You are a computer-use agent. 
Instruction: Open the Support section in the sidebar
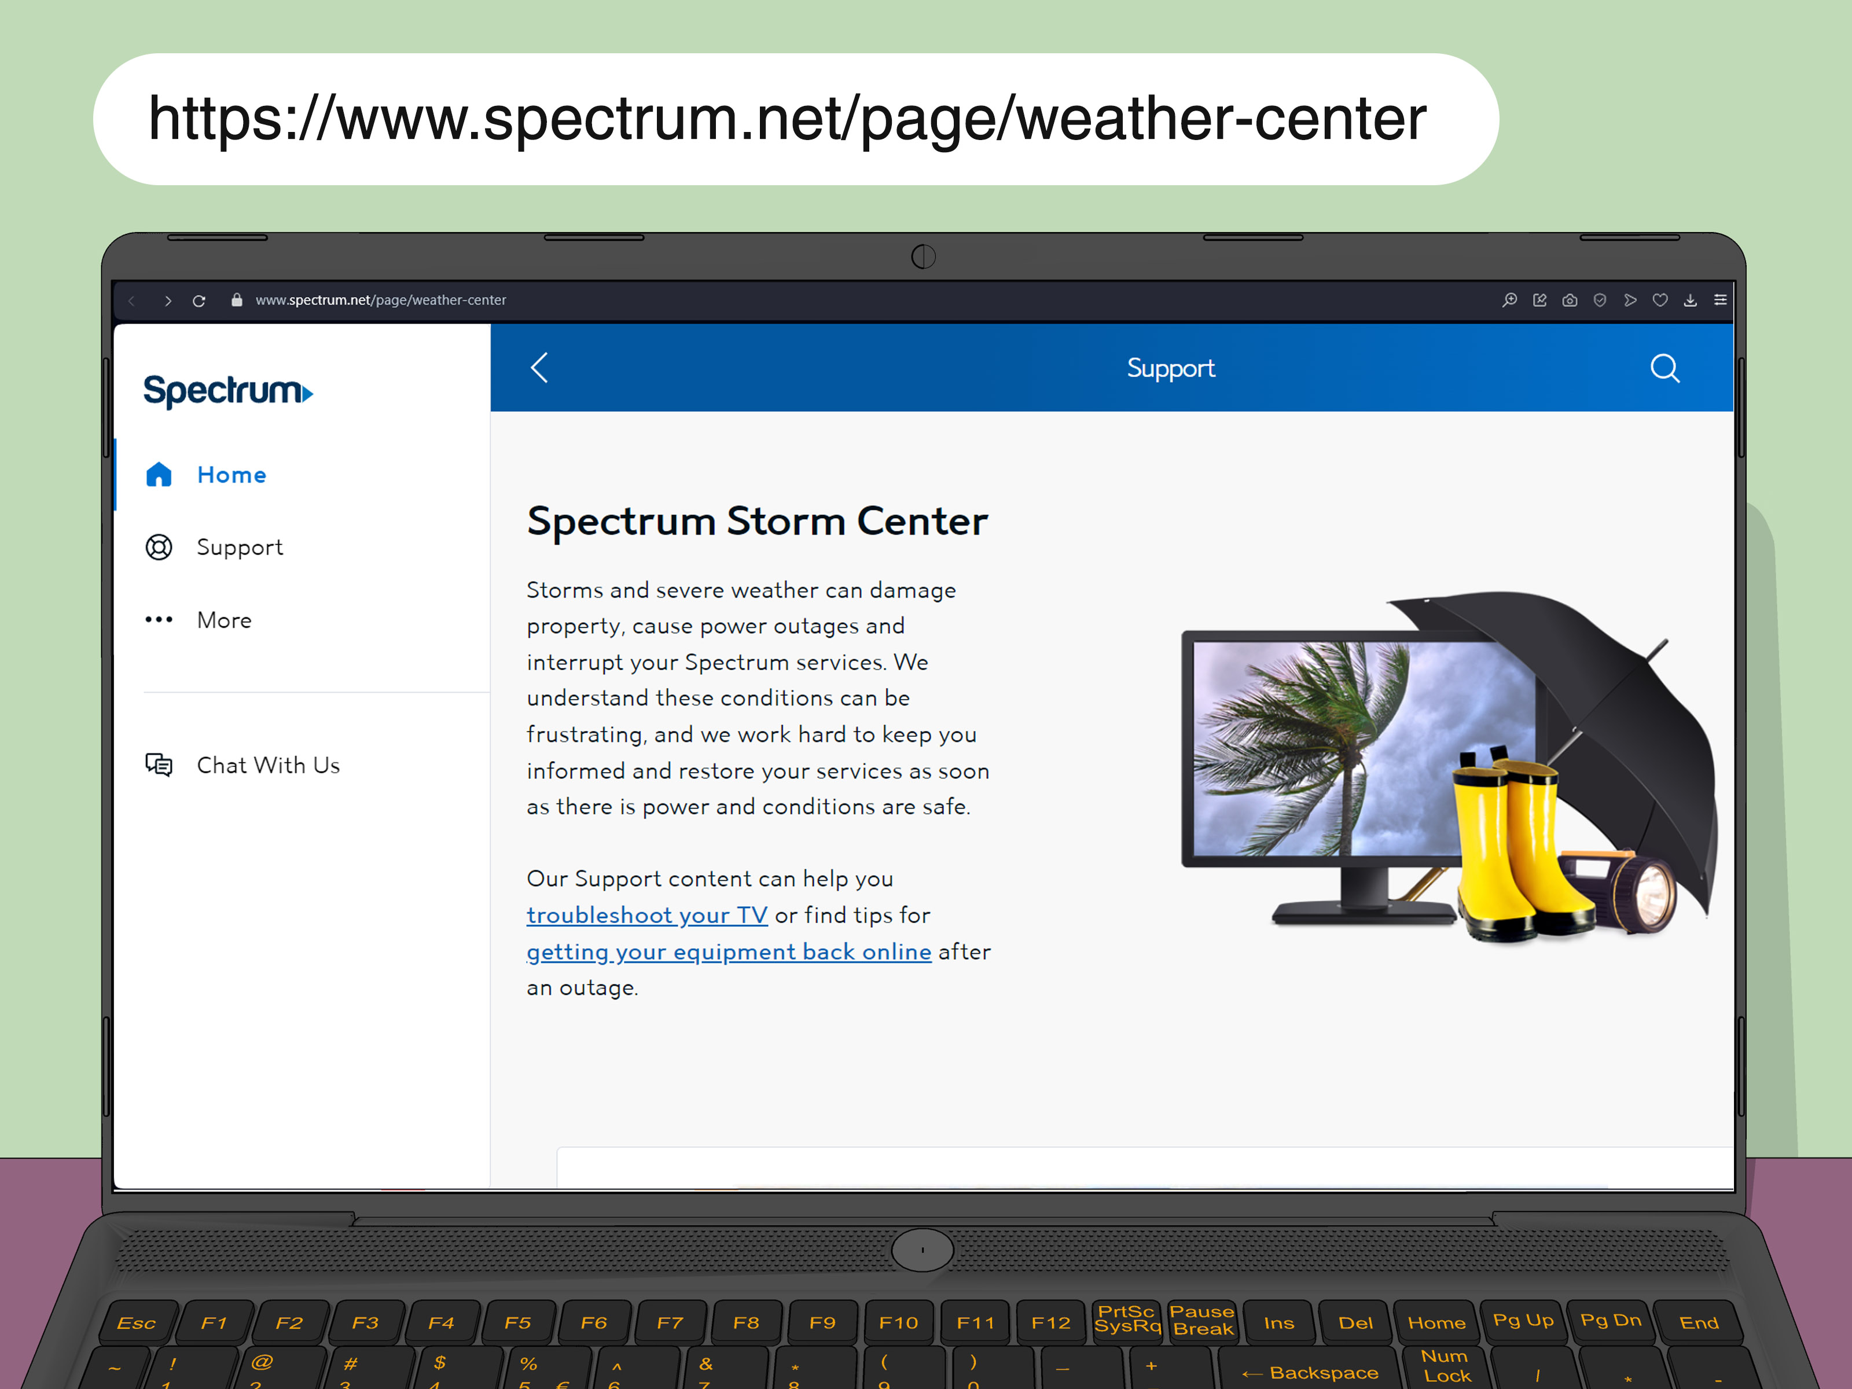pyautogui.click(x=240, y=547)
